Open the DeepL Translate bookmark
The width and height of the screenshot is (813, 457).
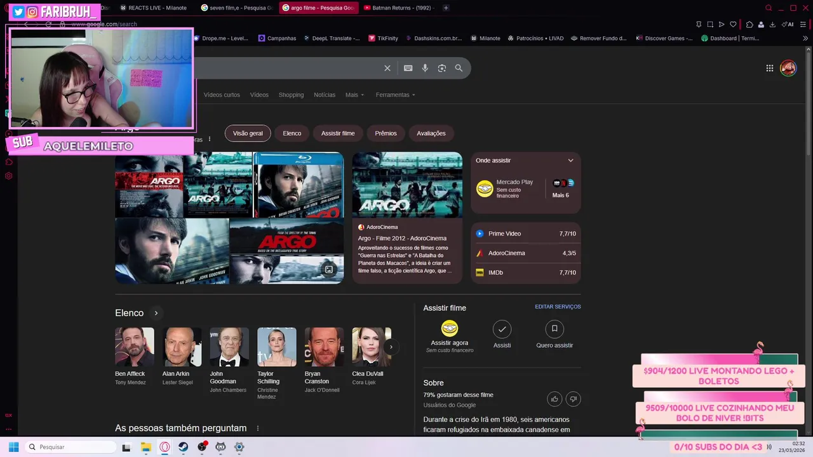(x=330, y=38)
